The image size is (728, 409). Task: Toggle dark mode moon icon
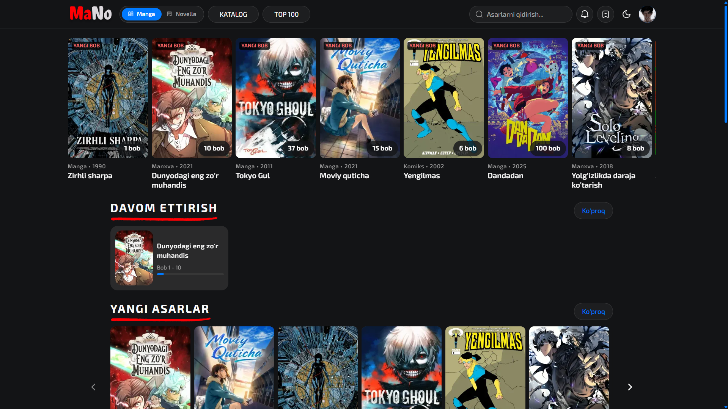(626, 14)
